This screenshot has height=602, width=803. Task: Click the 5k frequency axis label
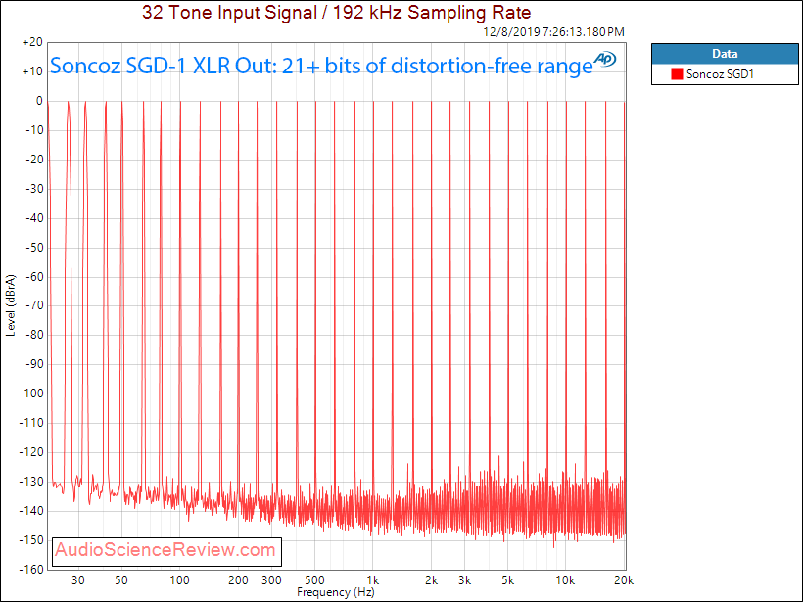(x=508, y=580)
